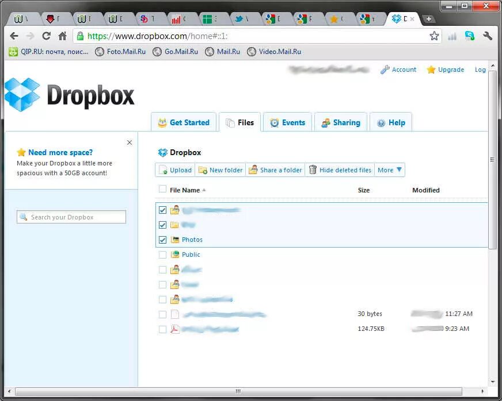502x401 pixels.
Task: Click the blank file icon in the 30 bytes row
Action: click(x=175, y=314)
